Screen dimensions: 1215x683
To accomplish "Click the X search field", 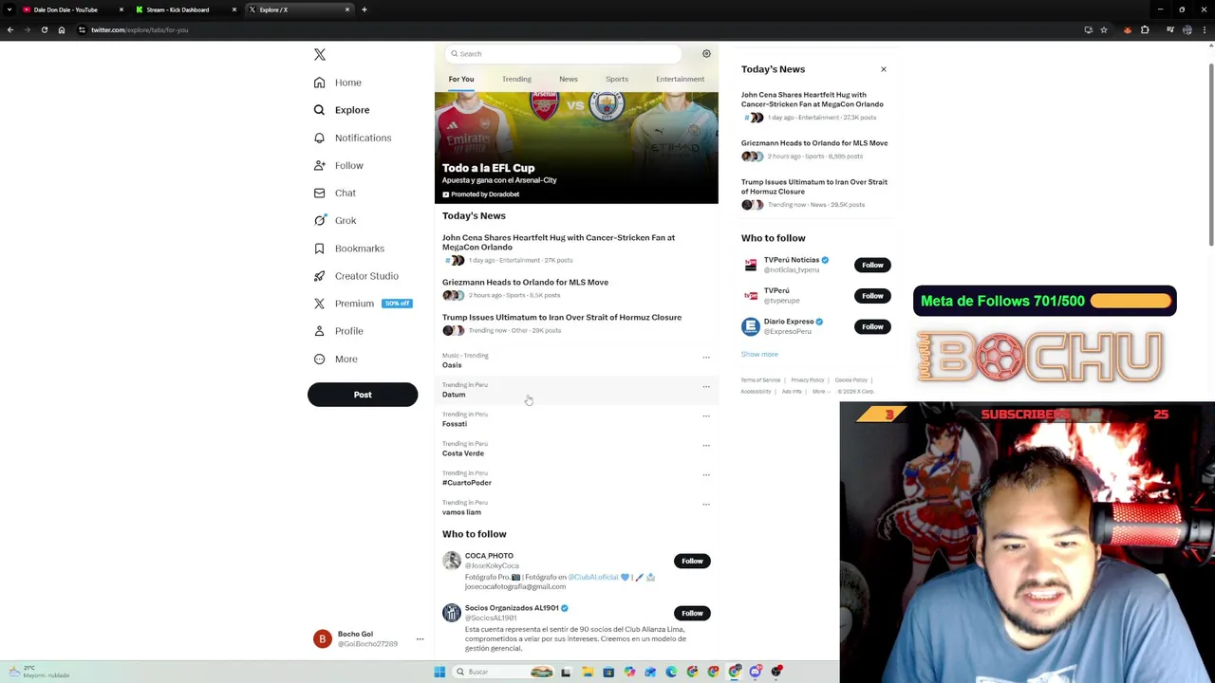I will [564, 54].
